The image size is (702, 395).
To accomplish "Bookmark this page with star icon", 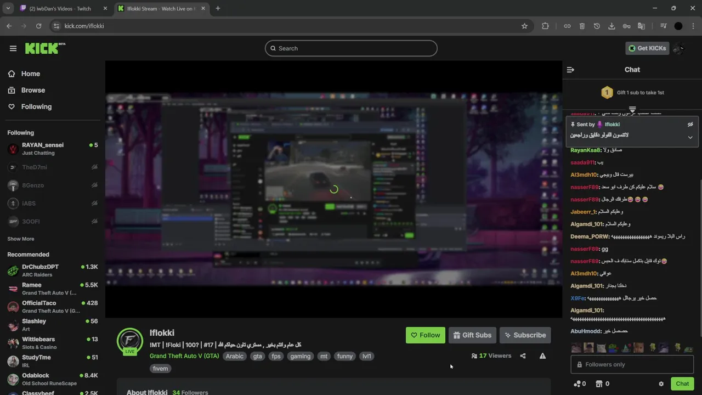I will tap(524, 26).
